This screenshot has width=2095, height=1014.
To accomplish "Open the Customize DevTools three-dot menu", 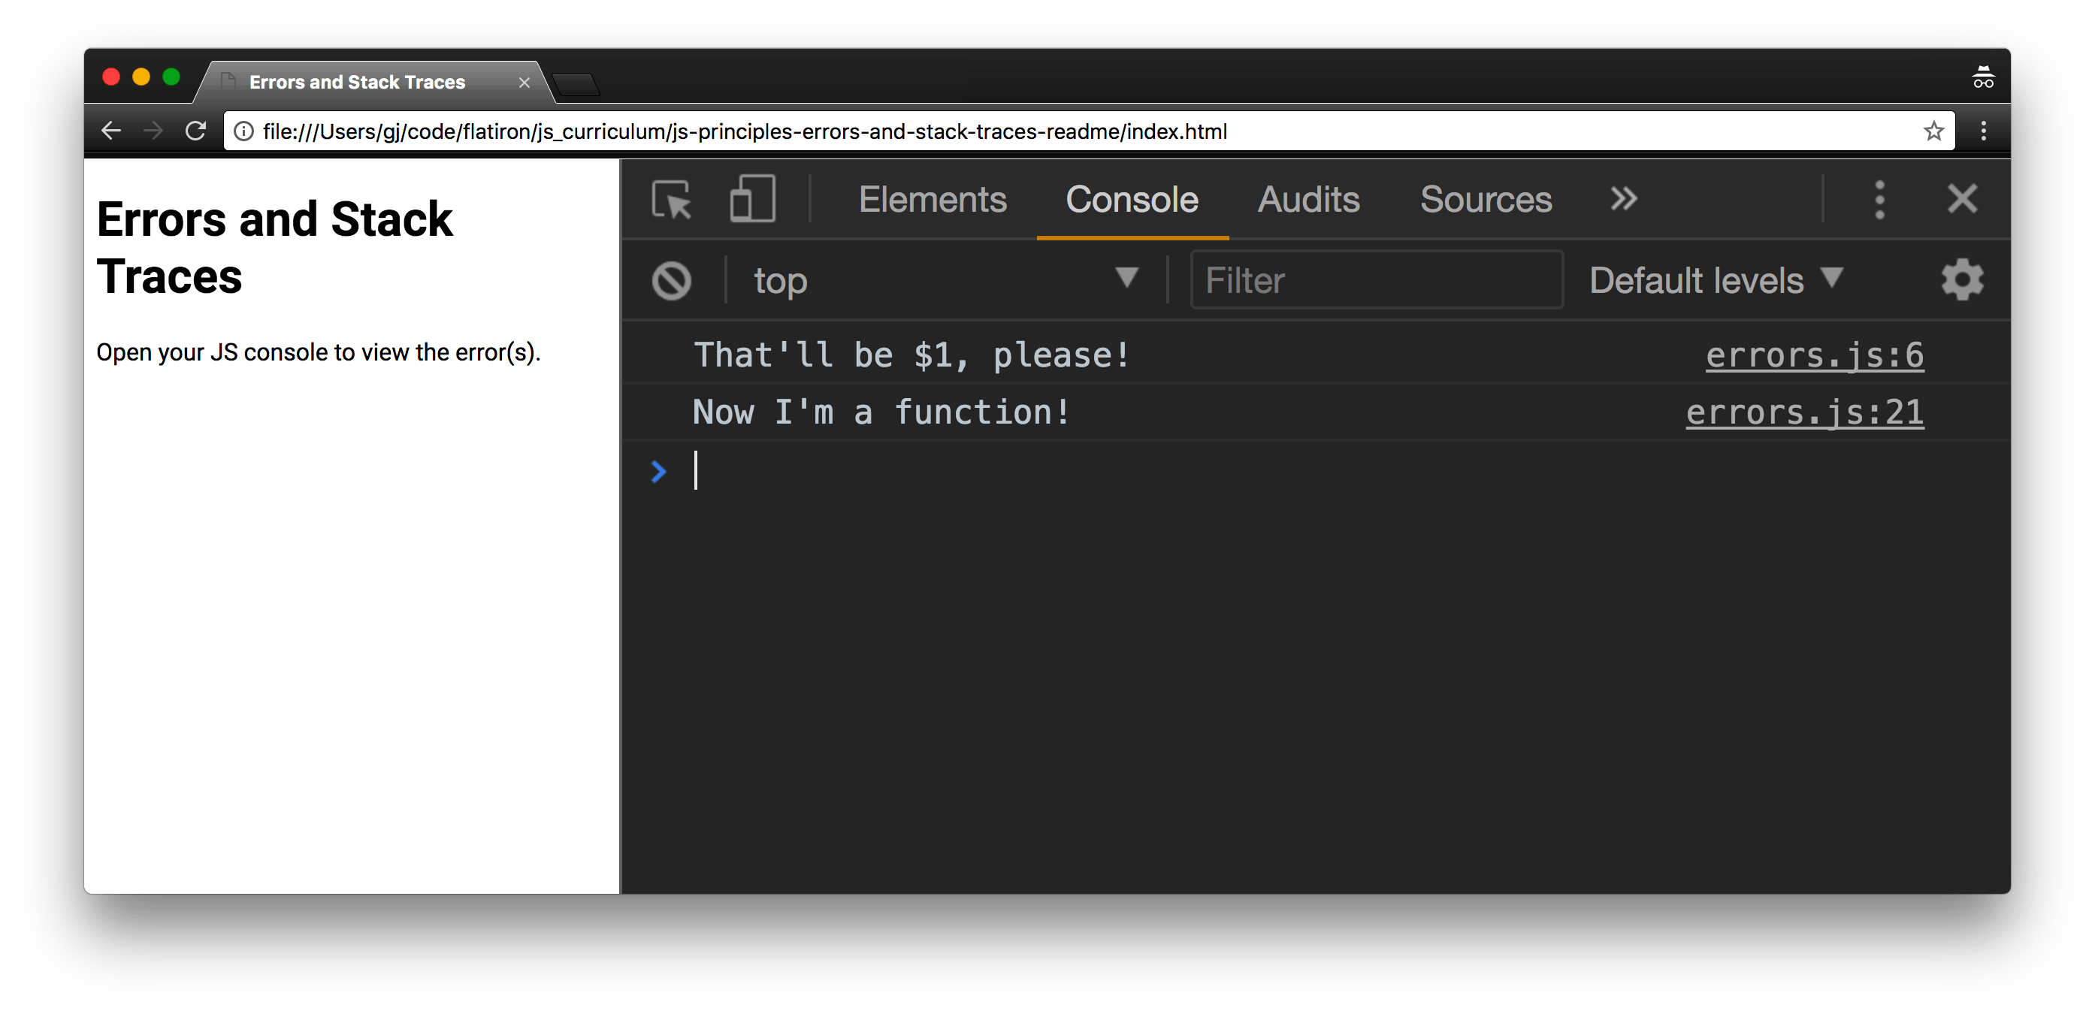I will [x=1879, y=198].
